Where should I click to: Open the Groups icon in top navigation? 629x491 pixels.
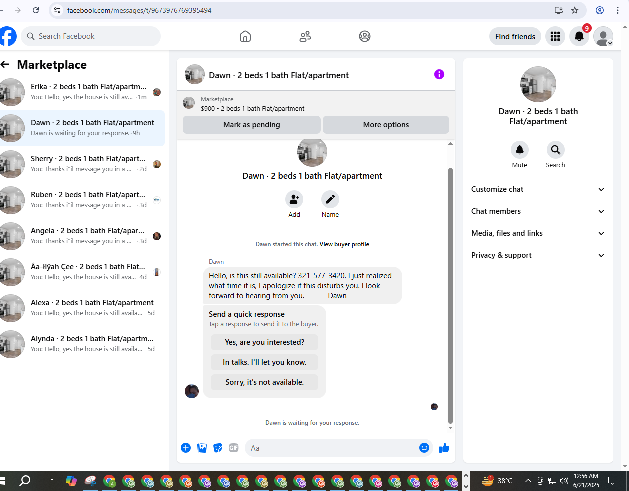(365, 36)
